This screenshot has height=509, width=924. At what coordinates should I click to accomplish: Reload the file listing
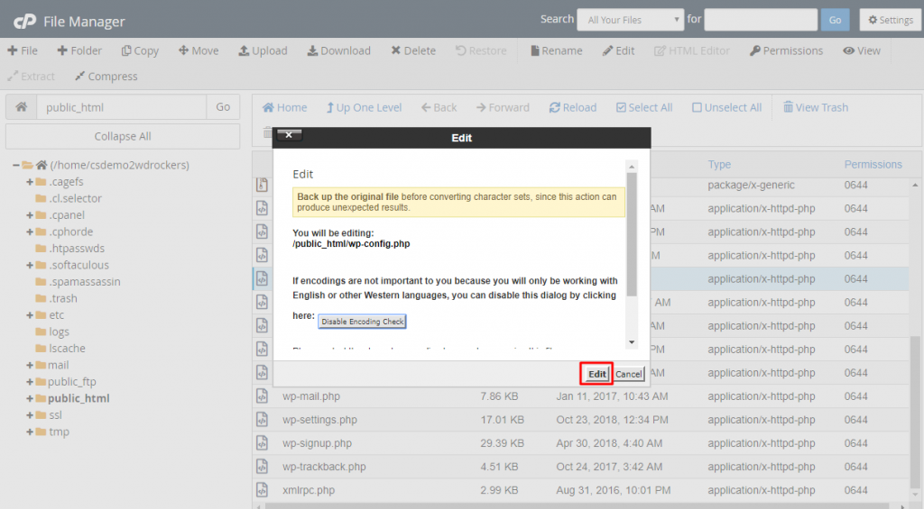point(573,107)
